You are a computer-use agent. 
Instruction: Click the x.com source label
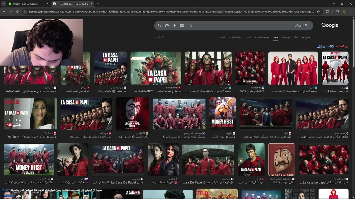(172, 179)
